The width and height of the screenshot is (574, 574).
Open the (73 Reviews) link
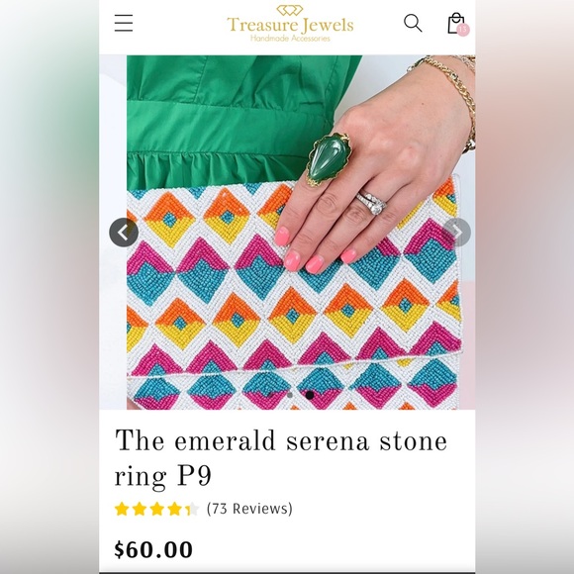[x=249, y=509]
